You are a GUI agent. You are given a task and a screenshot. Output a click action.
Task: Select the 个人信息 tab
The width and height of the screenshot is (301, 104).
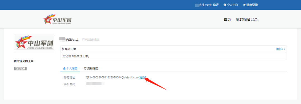70,68
